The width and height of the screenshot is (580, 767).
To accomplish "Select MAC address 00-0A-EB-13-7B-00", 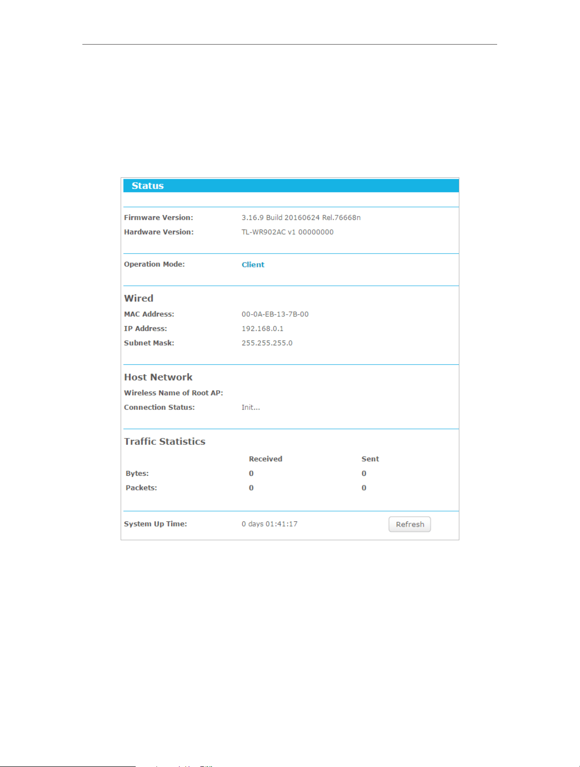I will pos(275,314).
